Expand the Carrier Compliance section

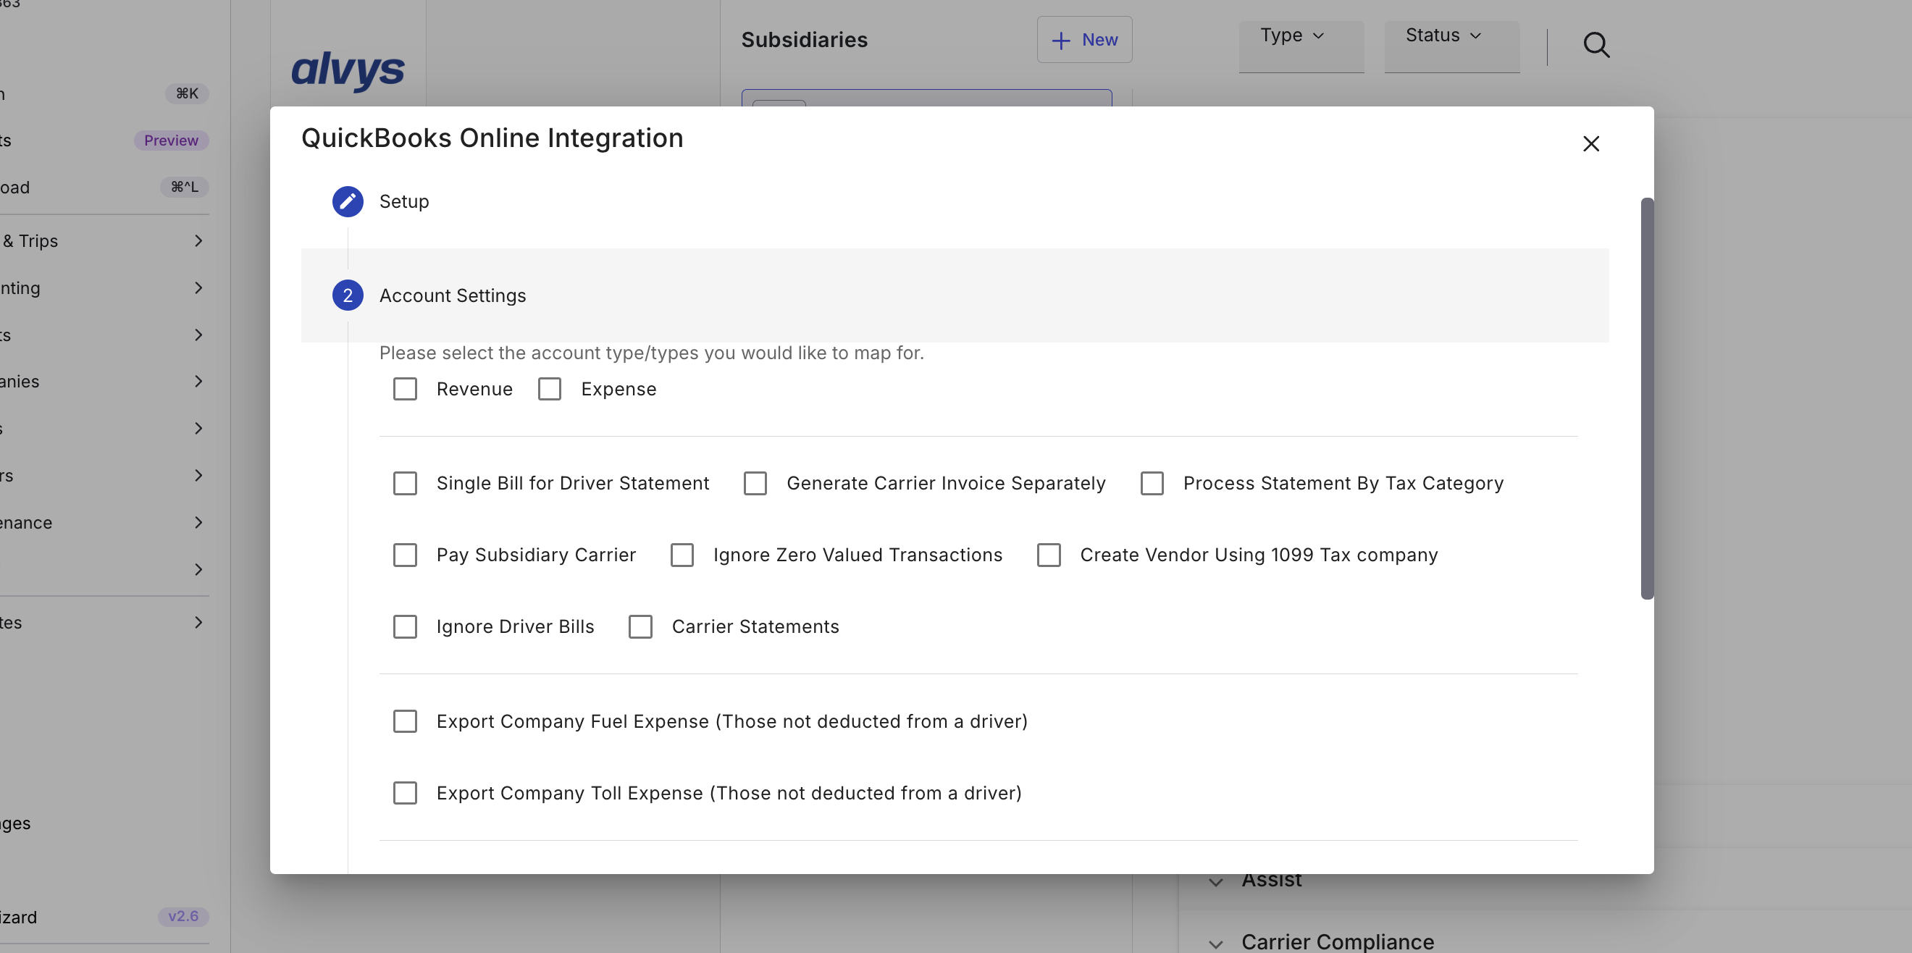coord(1216,944)
